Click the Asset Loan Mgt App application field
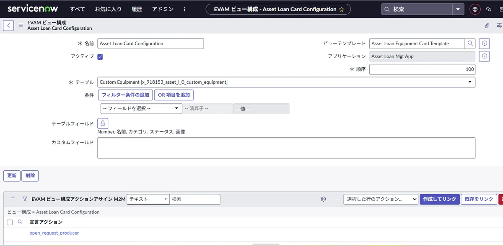The height and width of the screenshot is (246, 503). click(x=423, y=56)
